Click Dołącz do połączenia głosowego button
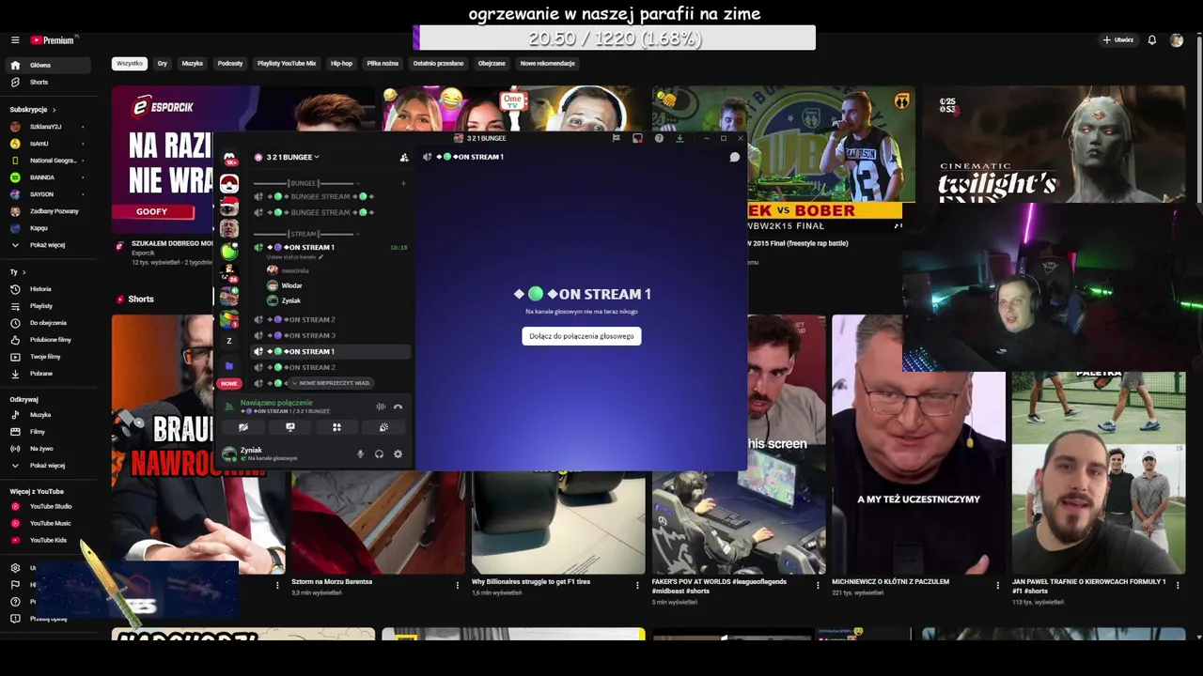 coord(582,336)
